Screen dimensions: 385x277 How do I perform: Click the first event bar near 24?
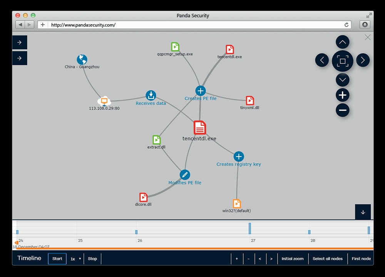[x=17, y=232]
